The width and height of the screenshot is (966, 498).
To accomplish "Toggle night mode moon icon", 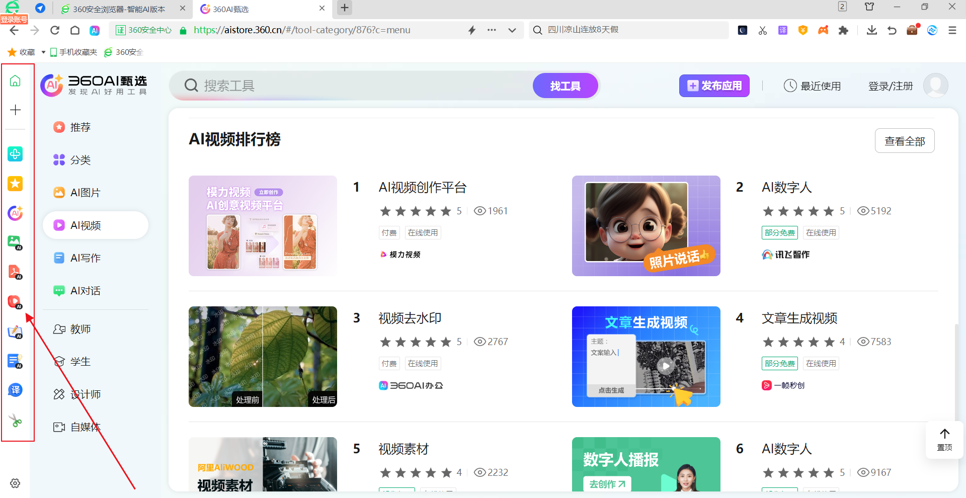I will coord(743,30).
